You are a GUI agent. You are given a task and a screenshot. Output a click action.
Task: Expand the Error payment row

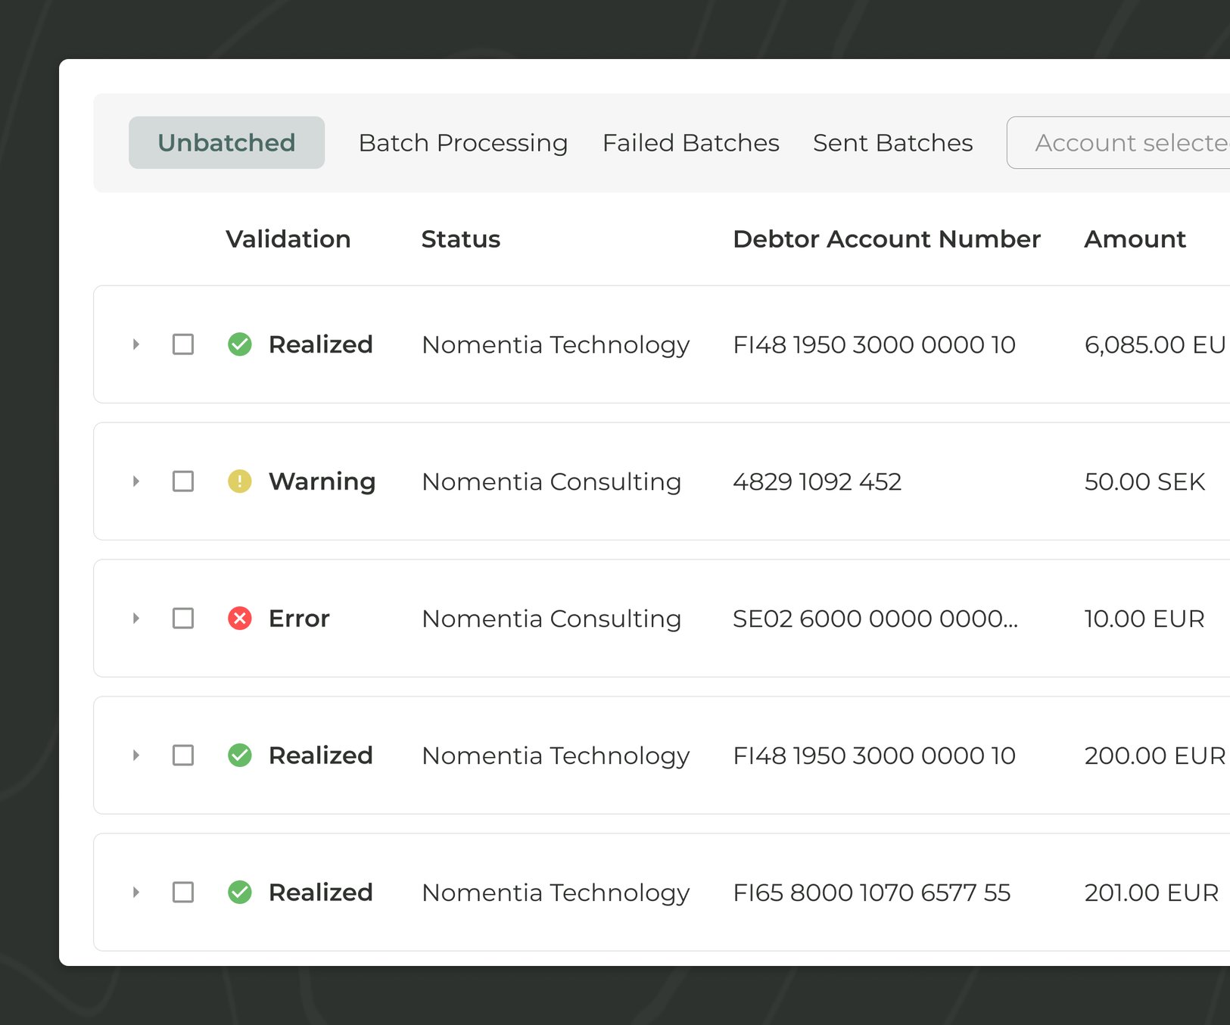click(x=137, y=618)
